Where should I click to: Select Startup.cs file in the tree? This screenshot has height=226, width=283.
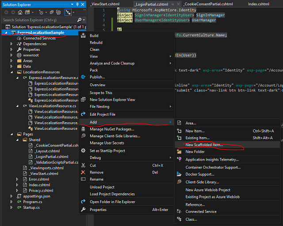31,207
